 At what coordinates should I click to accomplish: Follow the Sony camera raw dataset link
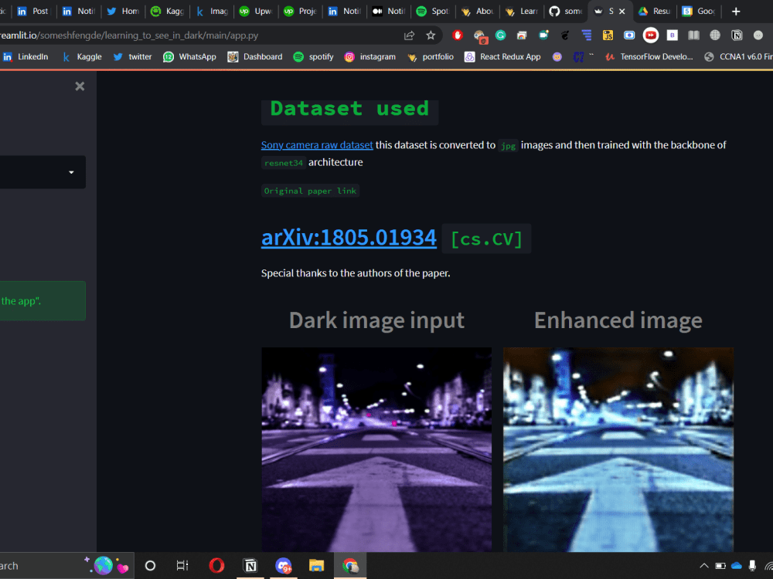pos(317,144)
